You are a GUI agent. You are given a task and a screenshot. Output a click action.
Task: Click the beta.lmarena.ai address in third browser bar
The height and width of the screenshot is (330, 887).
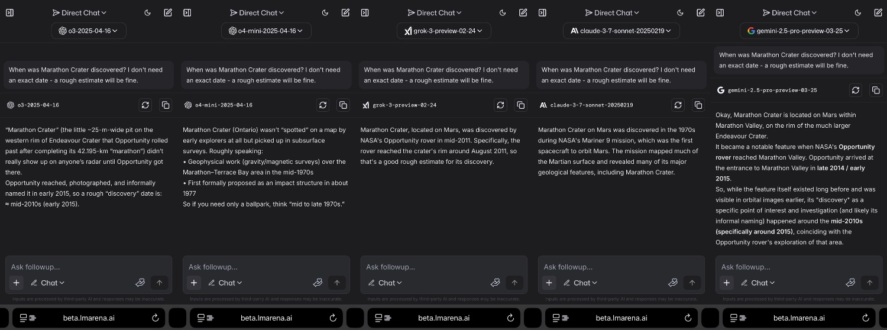click(x=444, y=318)
